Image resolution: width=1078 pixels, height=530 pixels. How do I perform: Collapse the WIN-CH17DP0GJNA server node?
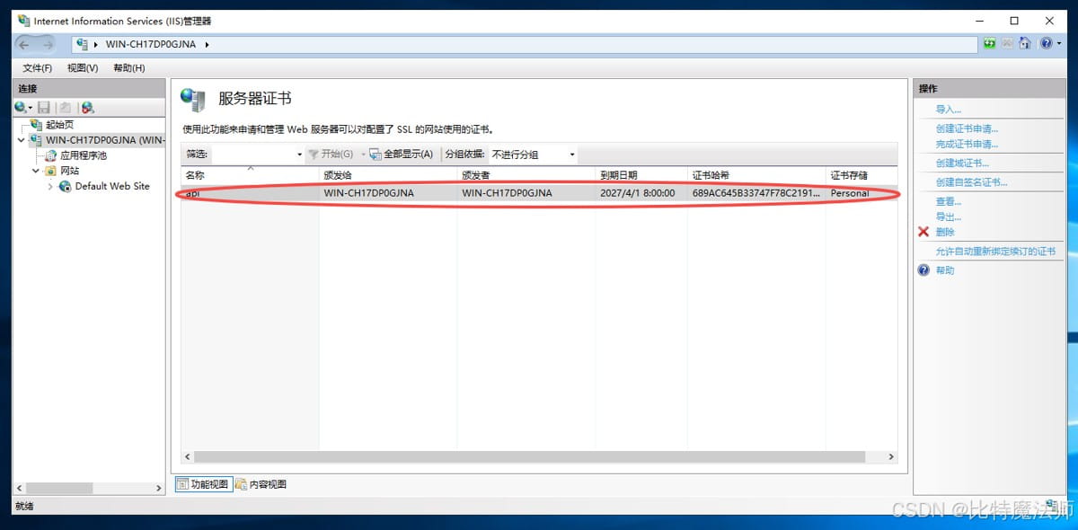(21, 140)
